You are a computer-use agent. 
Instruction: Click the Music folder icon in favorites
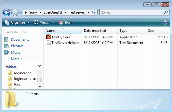coord(6,52)
